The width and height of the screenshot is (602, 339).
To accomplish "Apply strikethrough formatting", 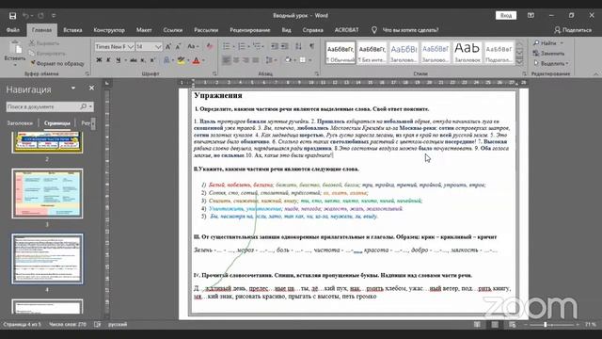I will pos(133,60).
